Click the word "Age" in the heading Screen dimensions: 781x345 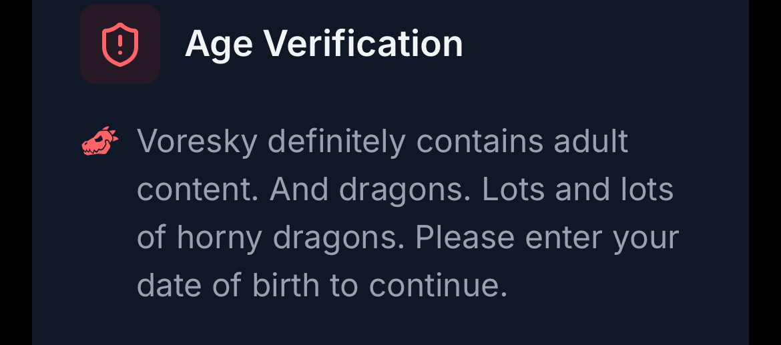(218, 44)
